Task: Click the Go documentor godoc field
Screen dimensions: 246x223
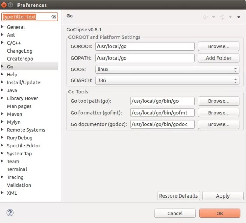Action: pos(162,124)
